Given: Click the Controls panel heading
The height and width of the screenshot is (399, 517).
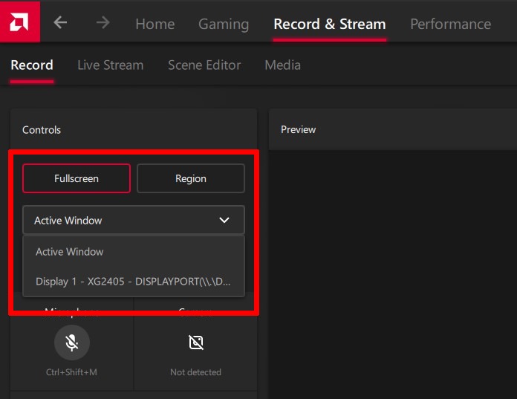Looking at the screenshot, I should click(42, 129).
